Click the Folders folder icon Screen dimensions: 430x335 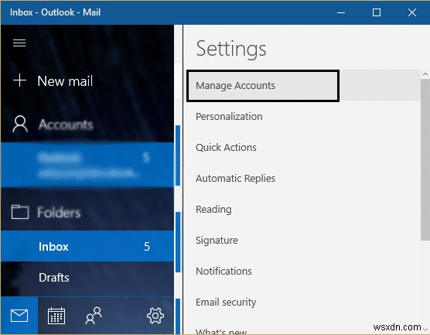(x=20, y=212)
